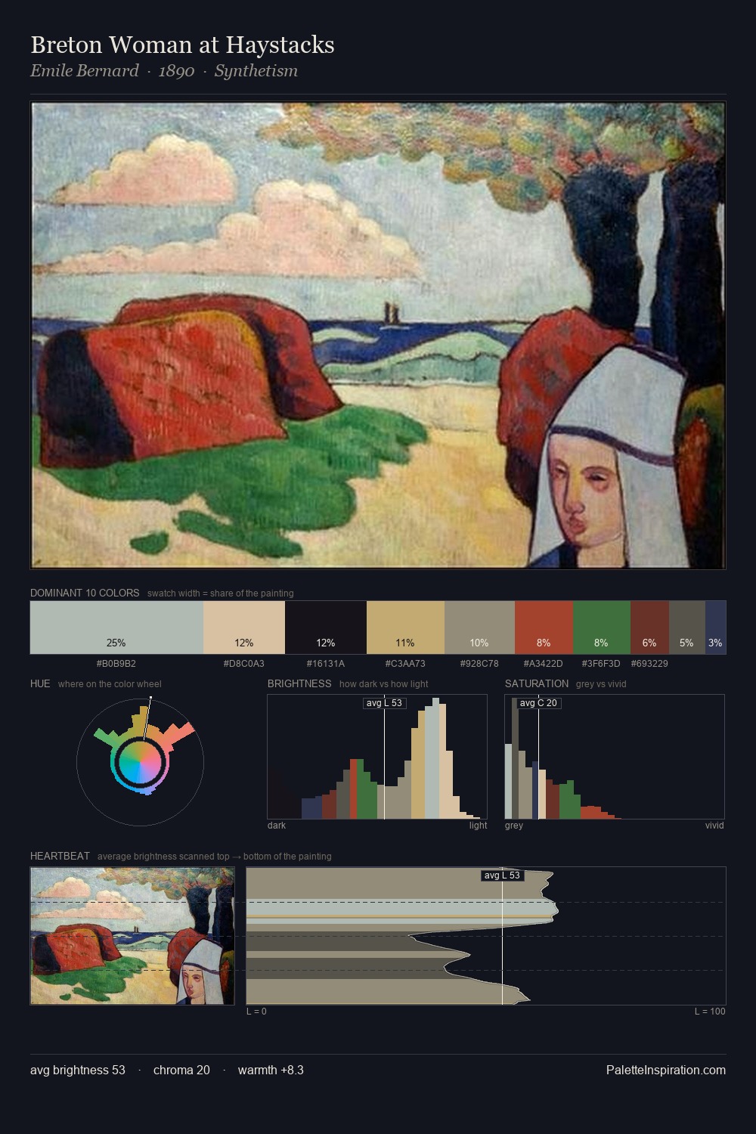
Task: Click 'warmth +8.3' in the footer
Action: (x=271, y=1070)
